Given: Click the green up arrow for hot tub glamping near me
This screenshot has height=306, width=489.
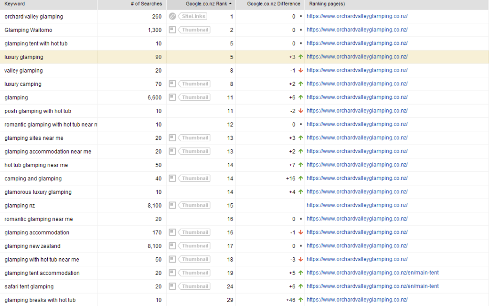Looking at the screenshot, I should pos(301,165).
